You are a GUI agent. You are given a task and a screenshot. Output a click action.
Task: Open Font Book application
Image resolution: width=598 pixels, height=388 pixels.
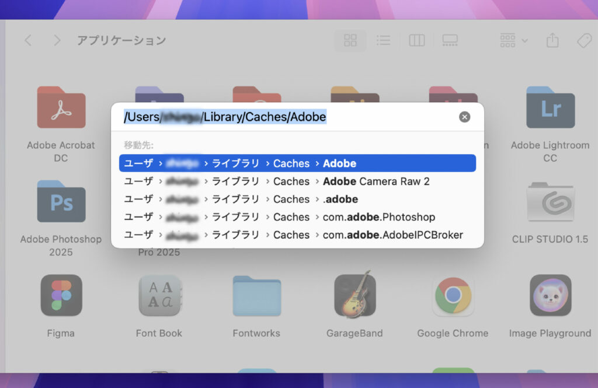(x=159, y=295)
